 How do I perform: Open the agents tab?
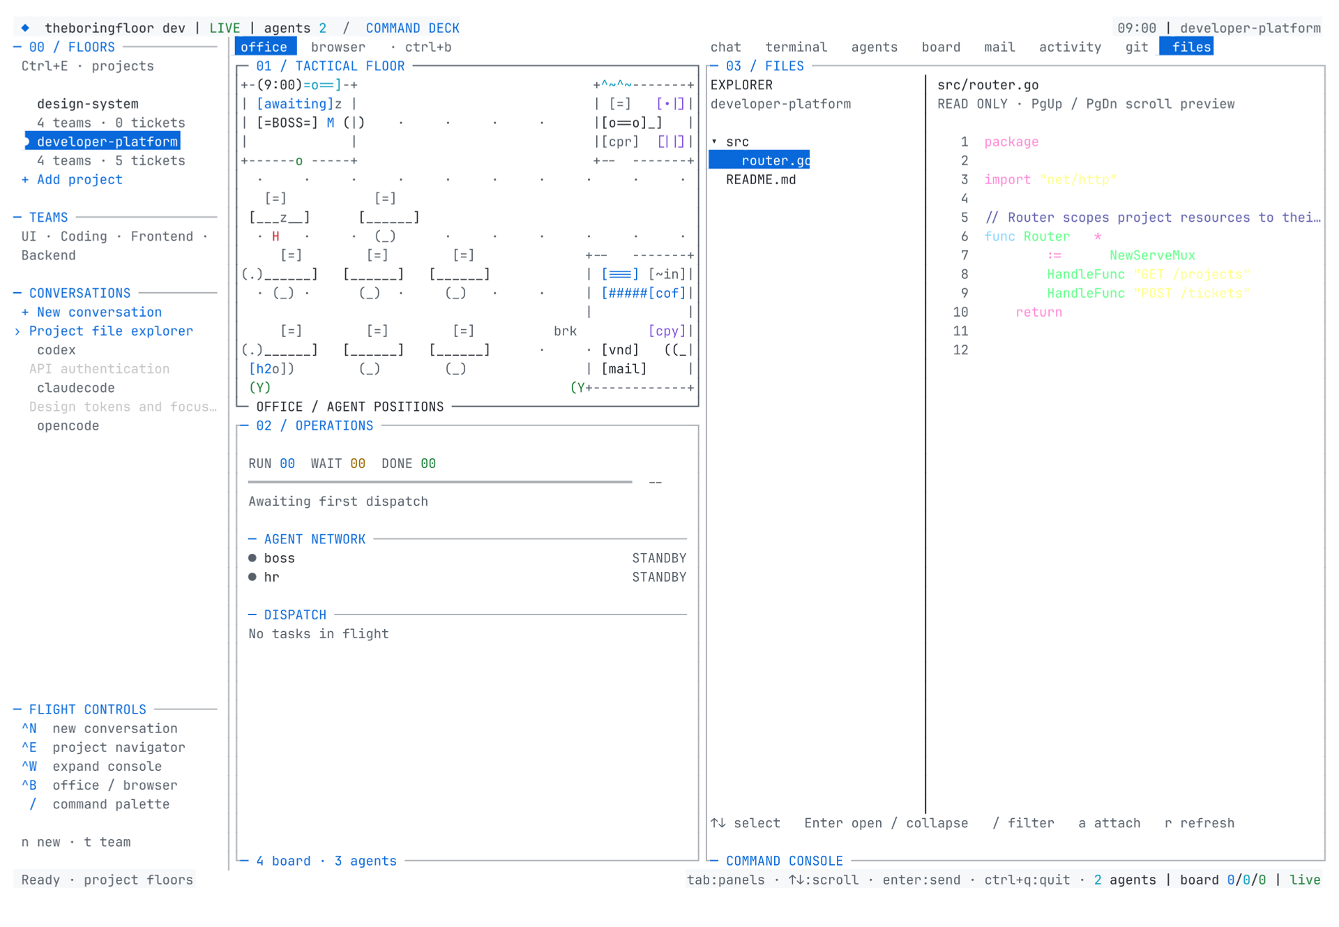[x=874, y=47]
